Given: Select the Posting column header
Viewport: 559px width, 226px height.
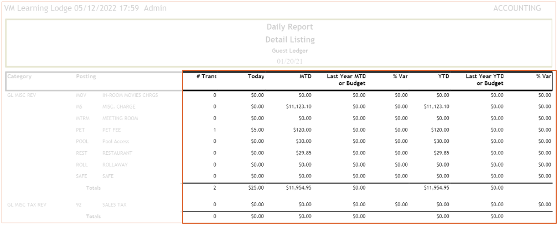Looking at the screenshot, I should [86, 77].
